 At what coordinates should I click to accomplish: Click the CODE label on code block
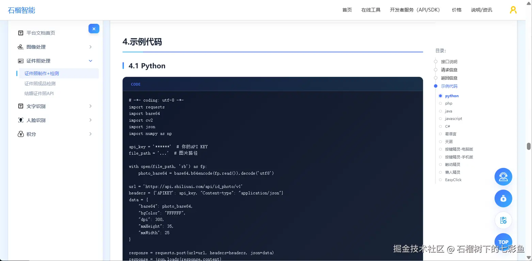click(x=136, y=84)
